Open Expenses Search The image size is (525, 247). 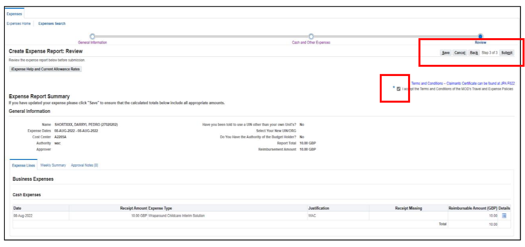click(x=52, y=24)
